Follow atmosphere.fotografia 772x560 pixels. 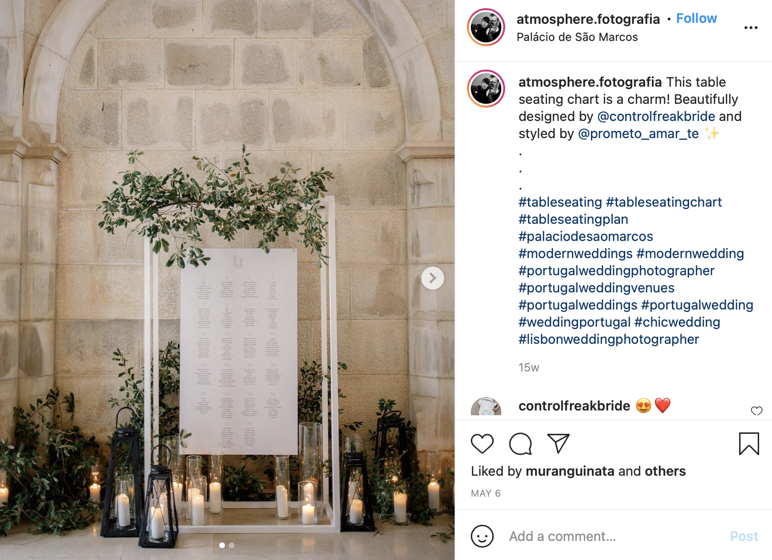[x=696, y=19]
